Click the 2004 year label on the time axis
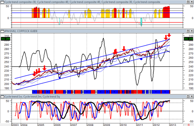Screen dimensions: 194x126 click(24, 125)
